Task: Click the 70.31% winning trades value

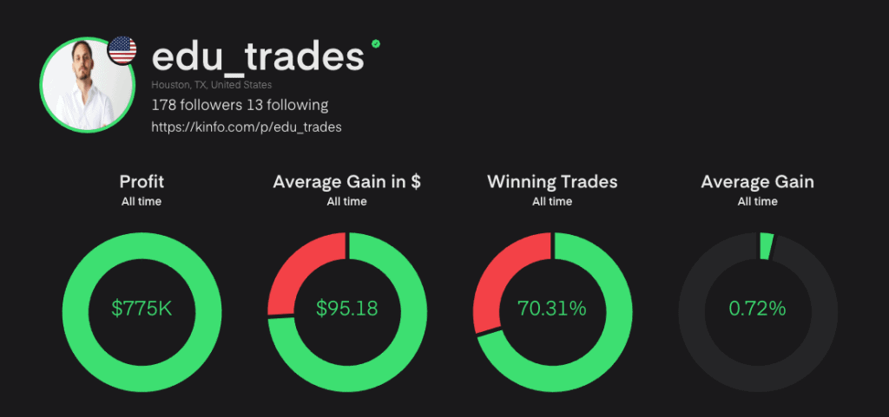Action: click(x=552, y=308)
